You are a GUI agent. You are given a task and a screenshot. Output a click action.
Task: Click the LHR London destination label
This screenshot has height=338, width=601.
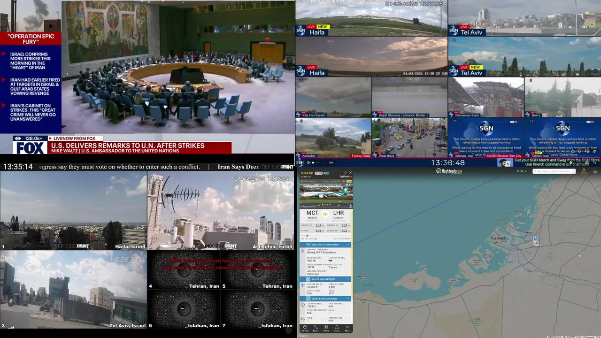pyautogui.click(x=339, y=215)
